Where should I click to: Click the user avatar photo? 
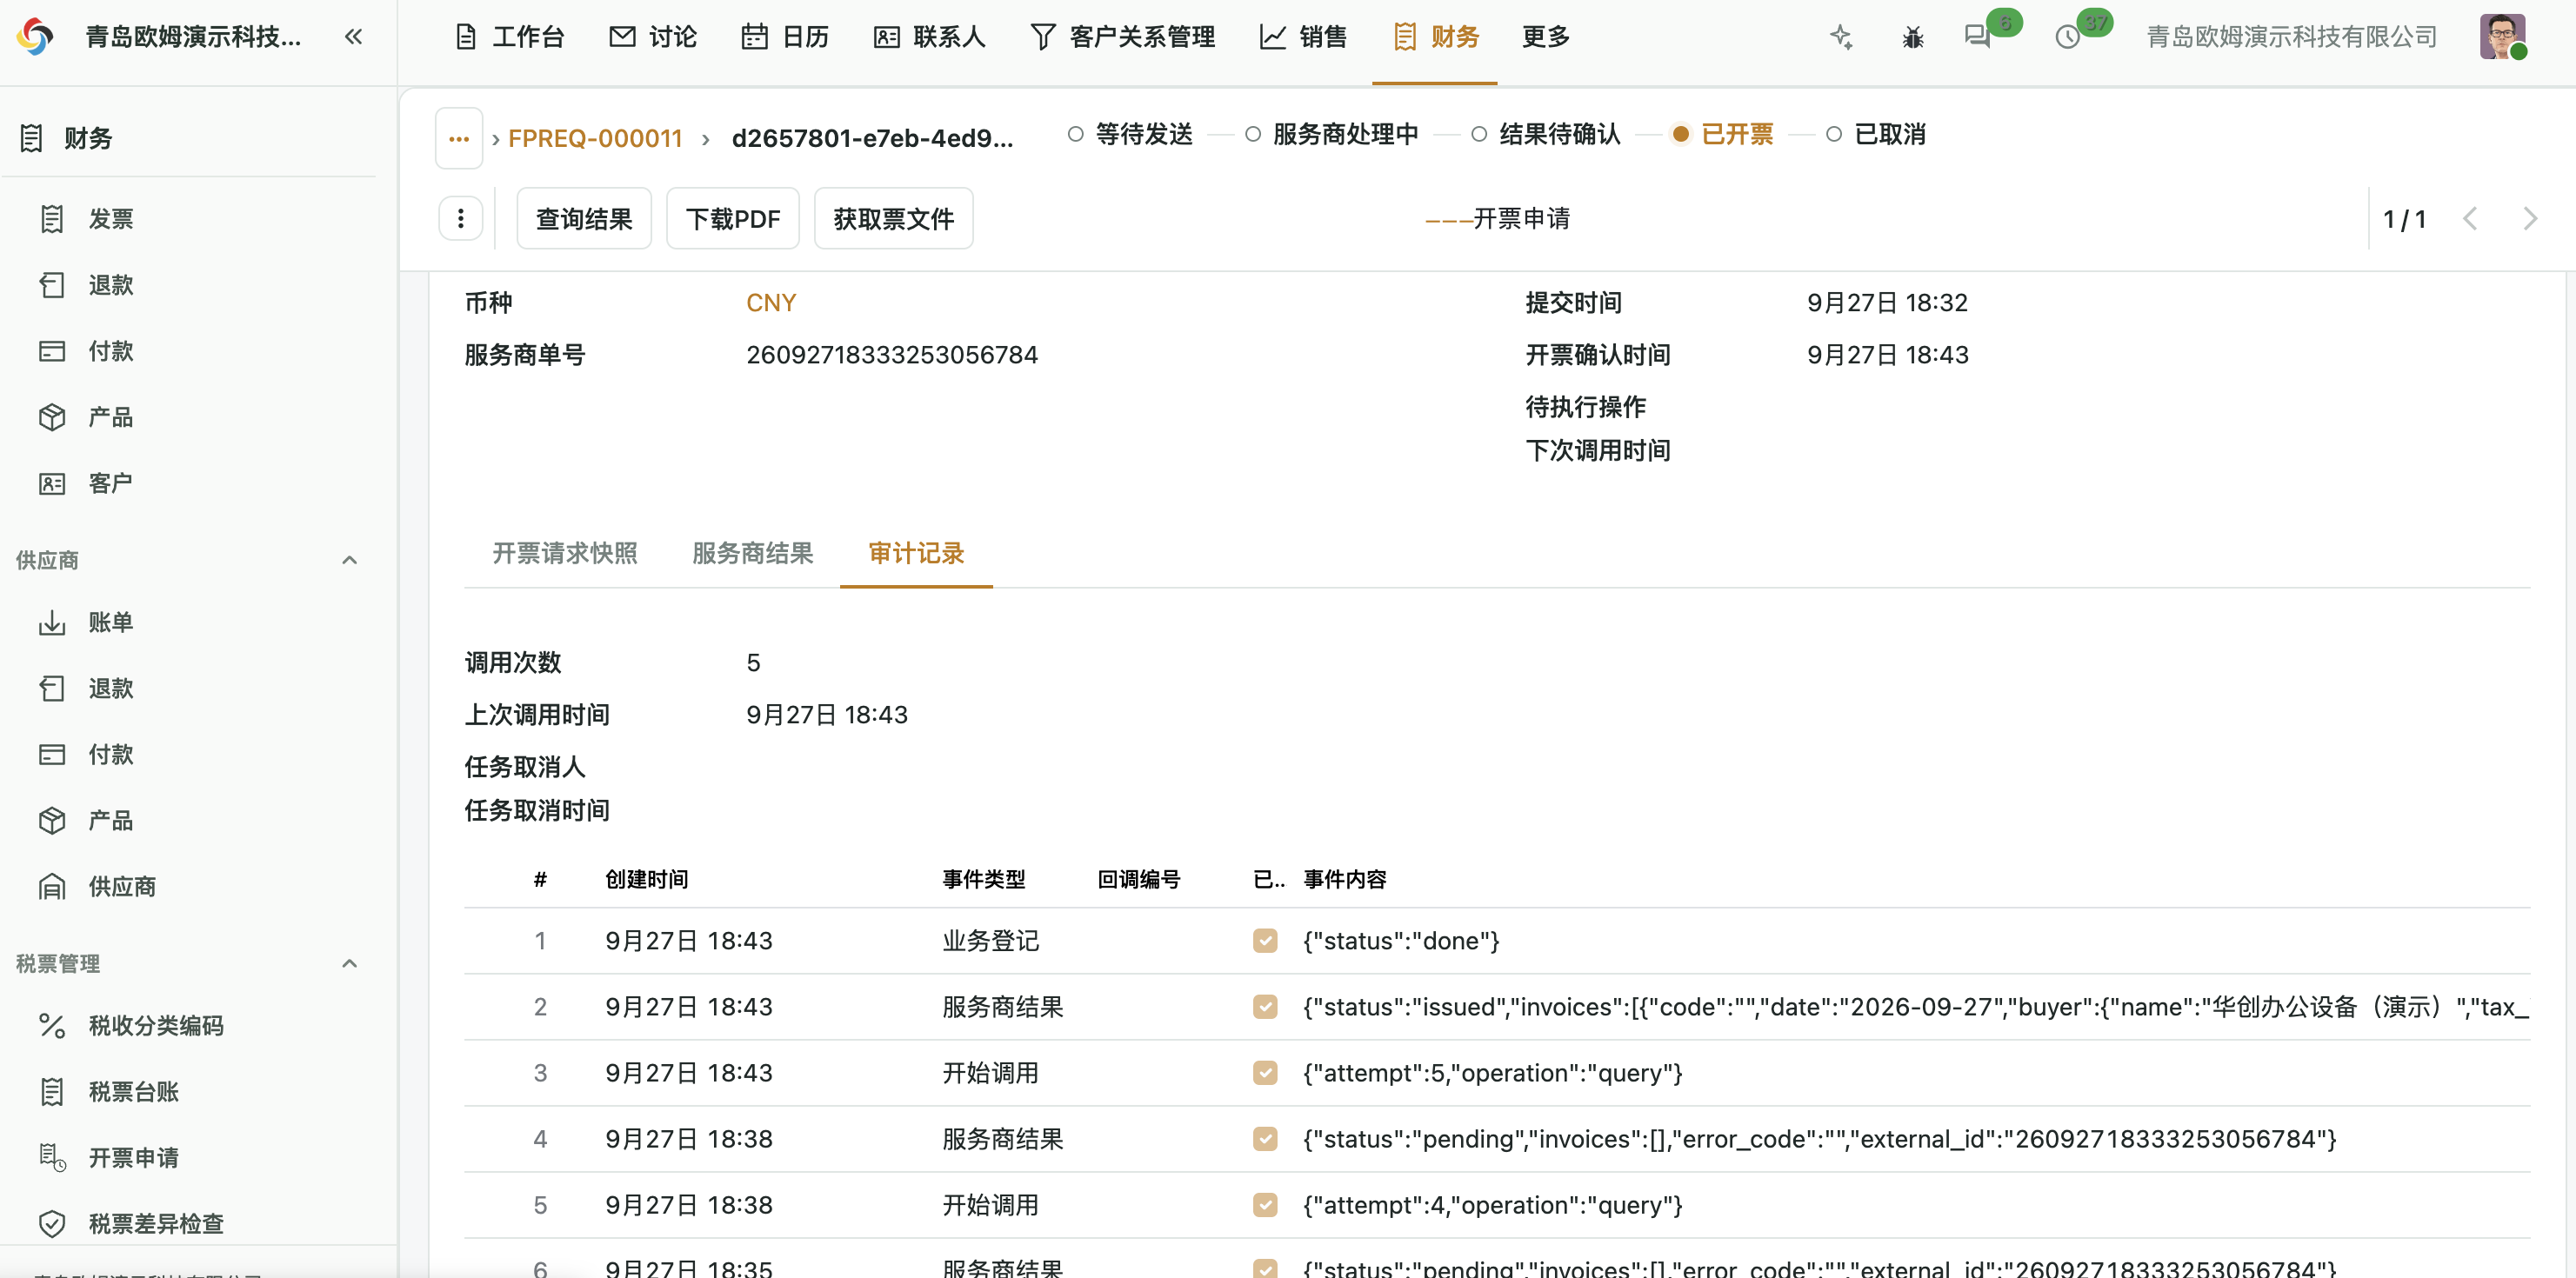pyautogui.click(x=2503, y=37)
